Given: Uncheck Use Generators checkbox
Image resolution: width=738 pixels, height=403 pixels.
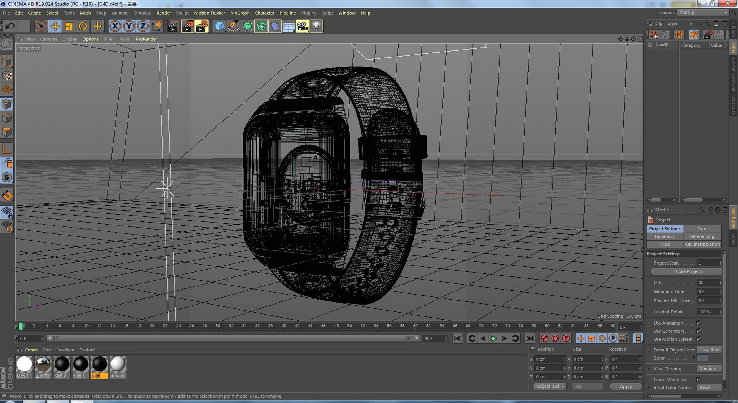Looking at the screenshot, I should [x=699, y=331].
